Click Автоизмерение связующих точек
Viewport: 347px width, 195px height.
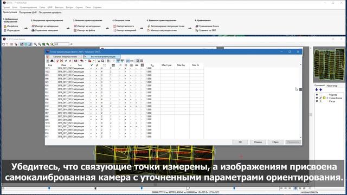coord(166,26)
